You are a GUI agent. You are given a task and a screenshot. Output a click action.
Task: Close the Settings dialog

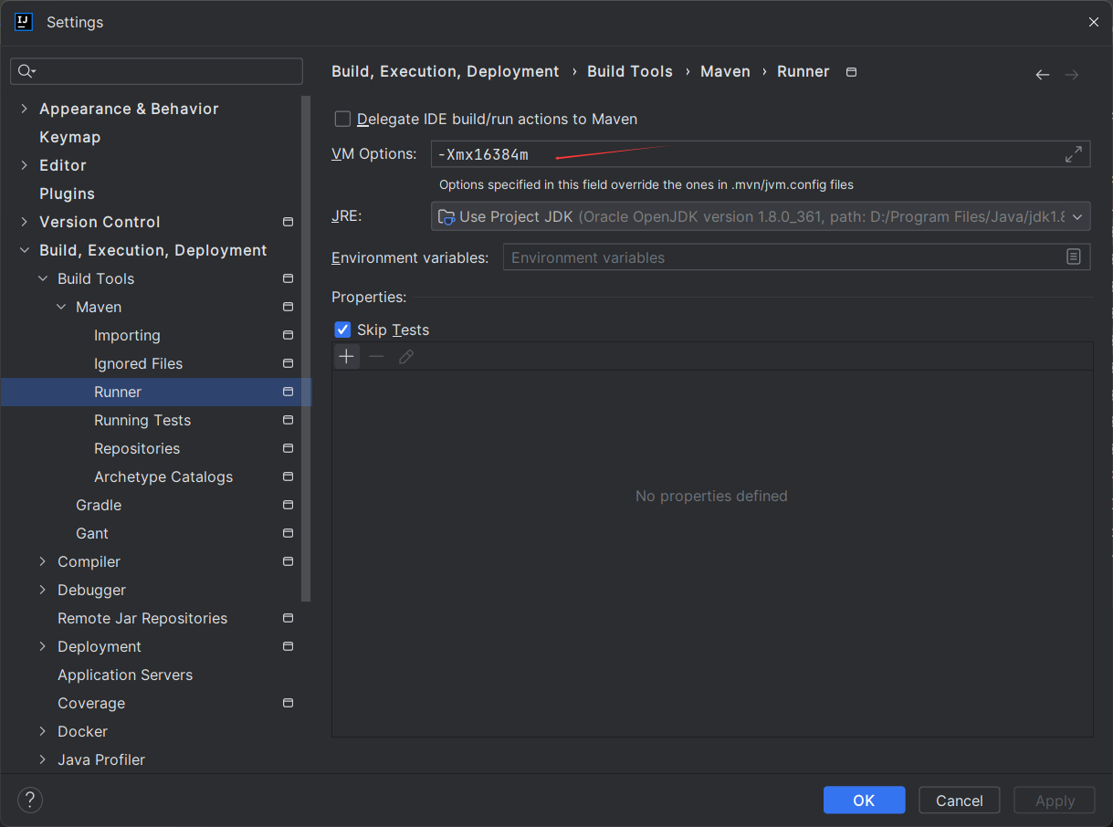pyautogui.click(x=1093, y=22)
